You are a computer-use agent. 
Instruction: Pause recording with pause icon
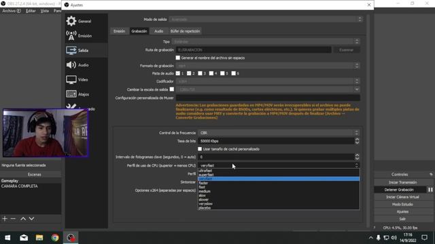point(430,190)
